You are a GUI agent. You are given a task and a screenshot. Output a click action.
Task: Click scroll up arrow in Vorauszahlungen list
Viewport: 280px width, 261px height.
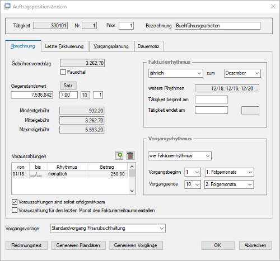point(132,167)
